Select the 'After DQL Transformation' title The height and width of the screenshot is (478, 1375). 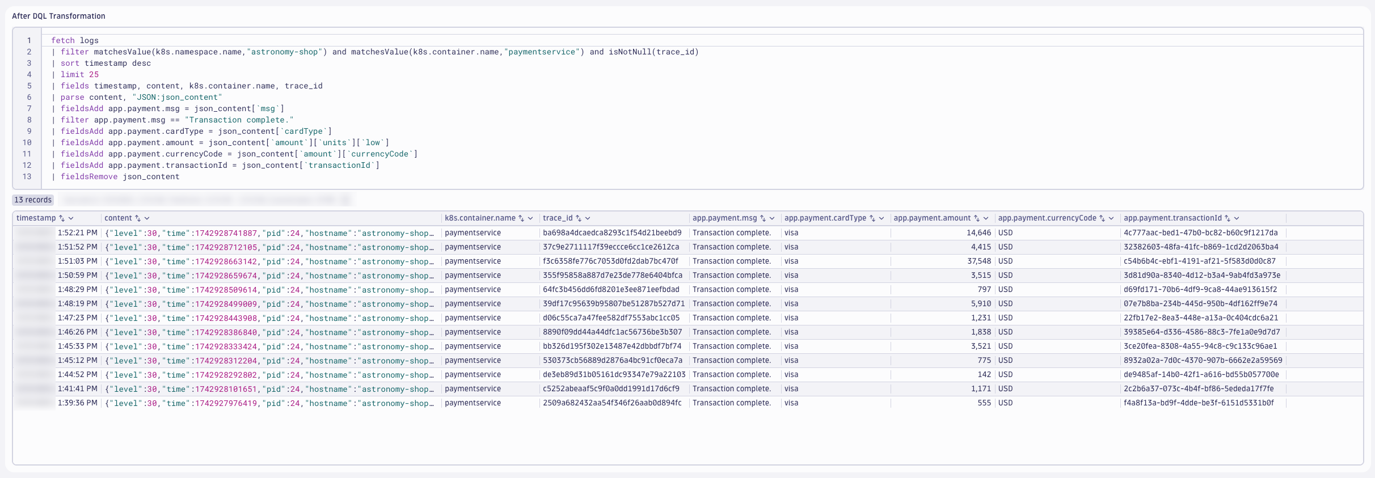(x=58, y=16)
